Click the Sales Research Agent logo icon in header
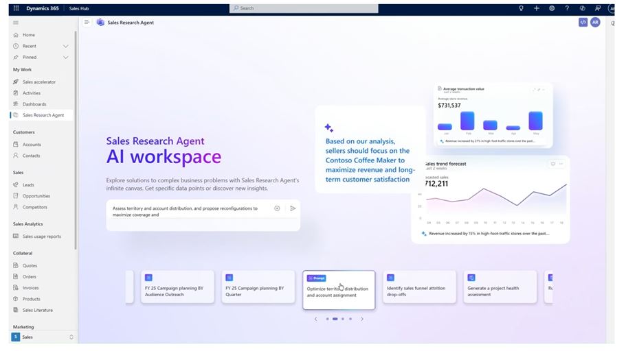 point(100,23)
